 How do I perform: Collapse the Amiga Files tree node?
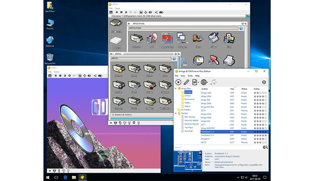(x=176, y=89)
